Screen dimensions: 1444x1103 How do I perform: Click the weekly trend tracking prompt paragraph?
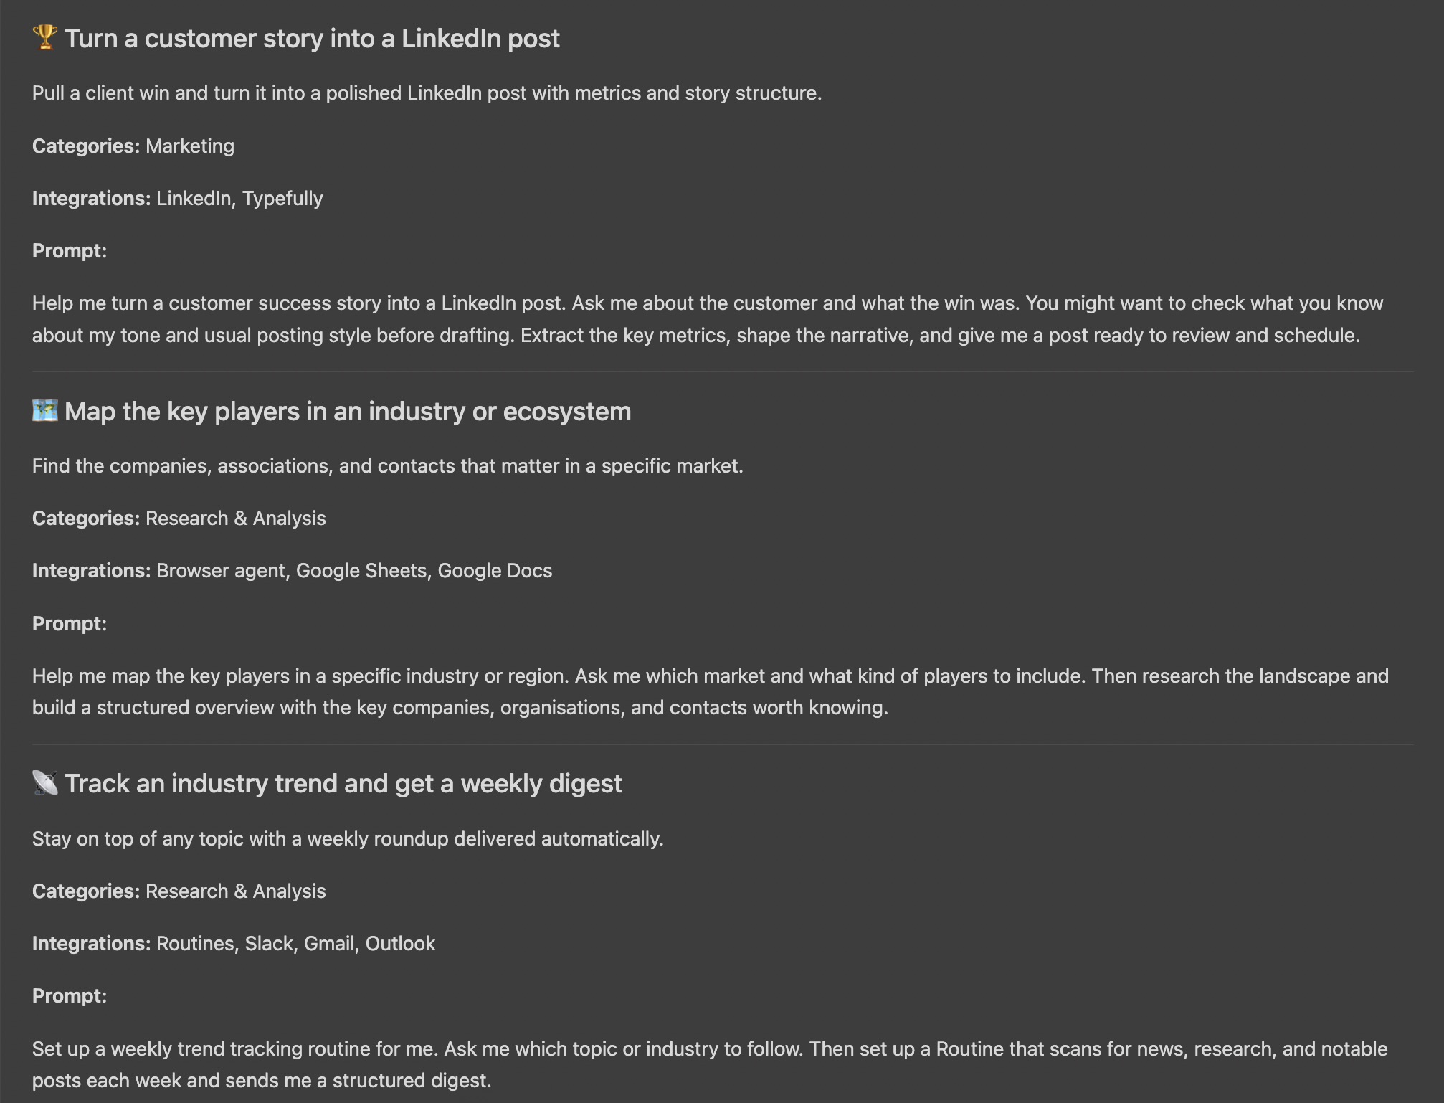click(x=710, y=1064)
